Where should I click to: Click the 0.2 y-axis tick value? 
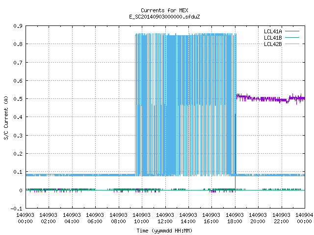click(18, 154)
